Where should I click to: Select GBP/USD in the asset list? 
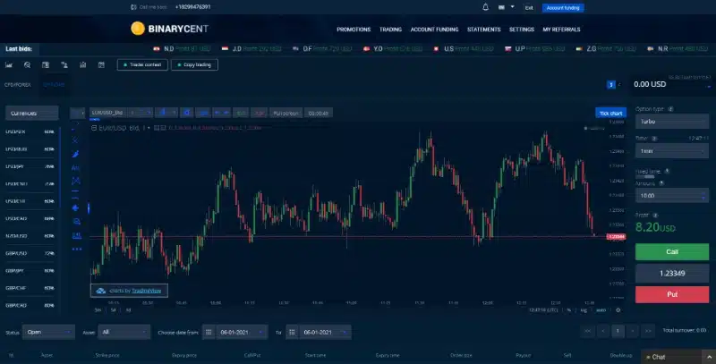click(30, 253)
